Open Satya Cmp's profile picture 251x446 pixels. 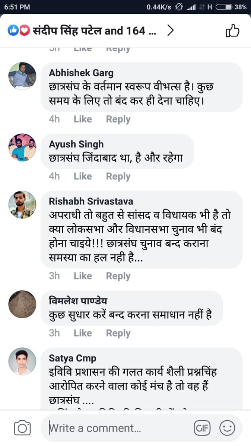(22, 361)
